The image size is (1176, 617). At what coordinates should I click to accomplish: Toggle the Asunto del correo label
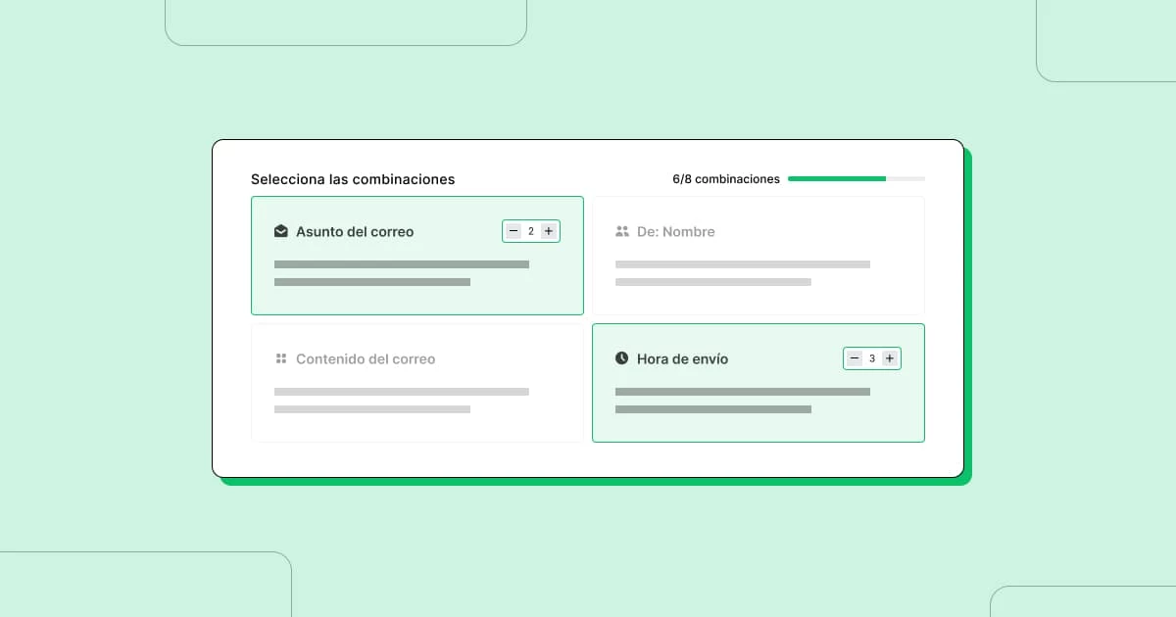click(355, 232)
